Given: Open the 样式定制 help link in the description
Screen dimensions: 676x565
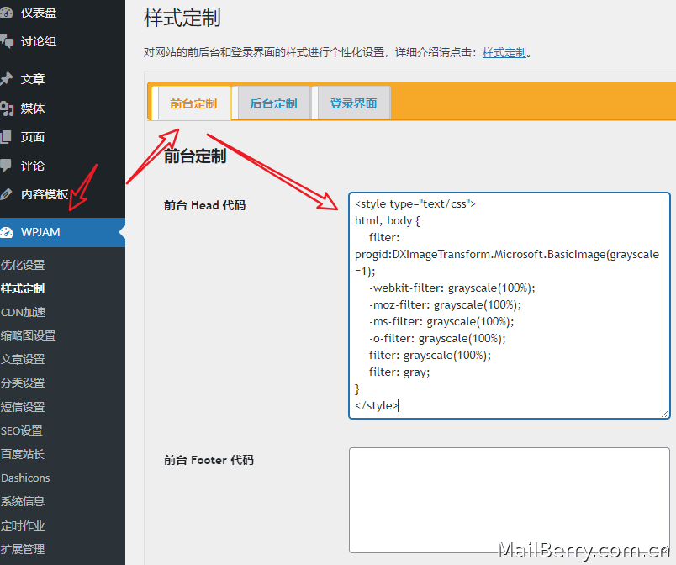Looking at the screenshot, I should pos(504,53).
